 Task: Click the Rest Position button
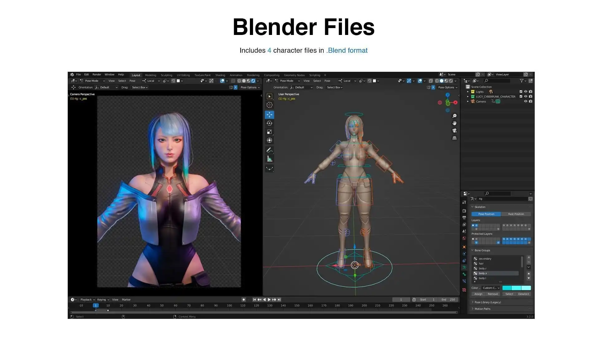pos(516,214)
